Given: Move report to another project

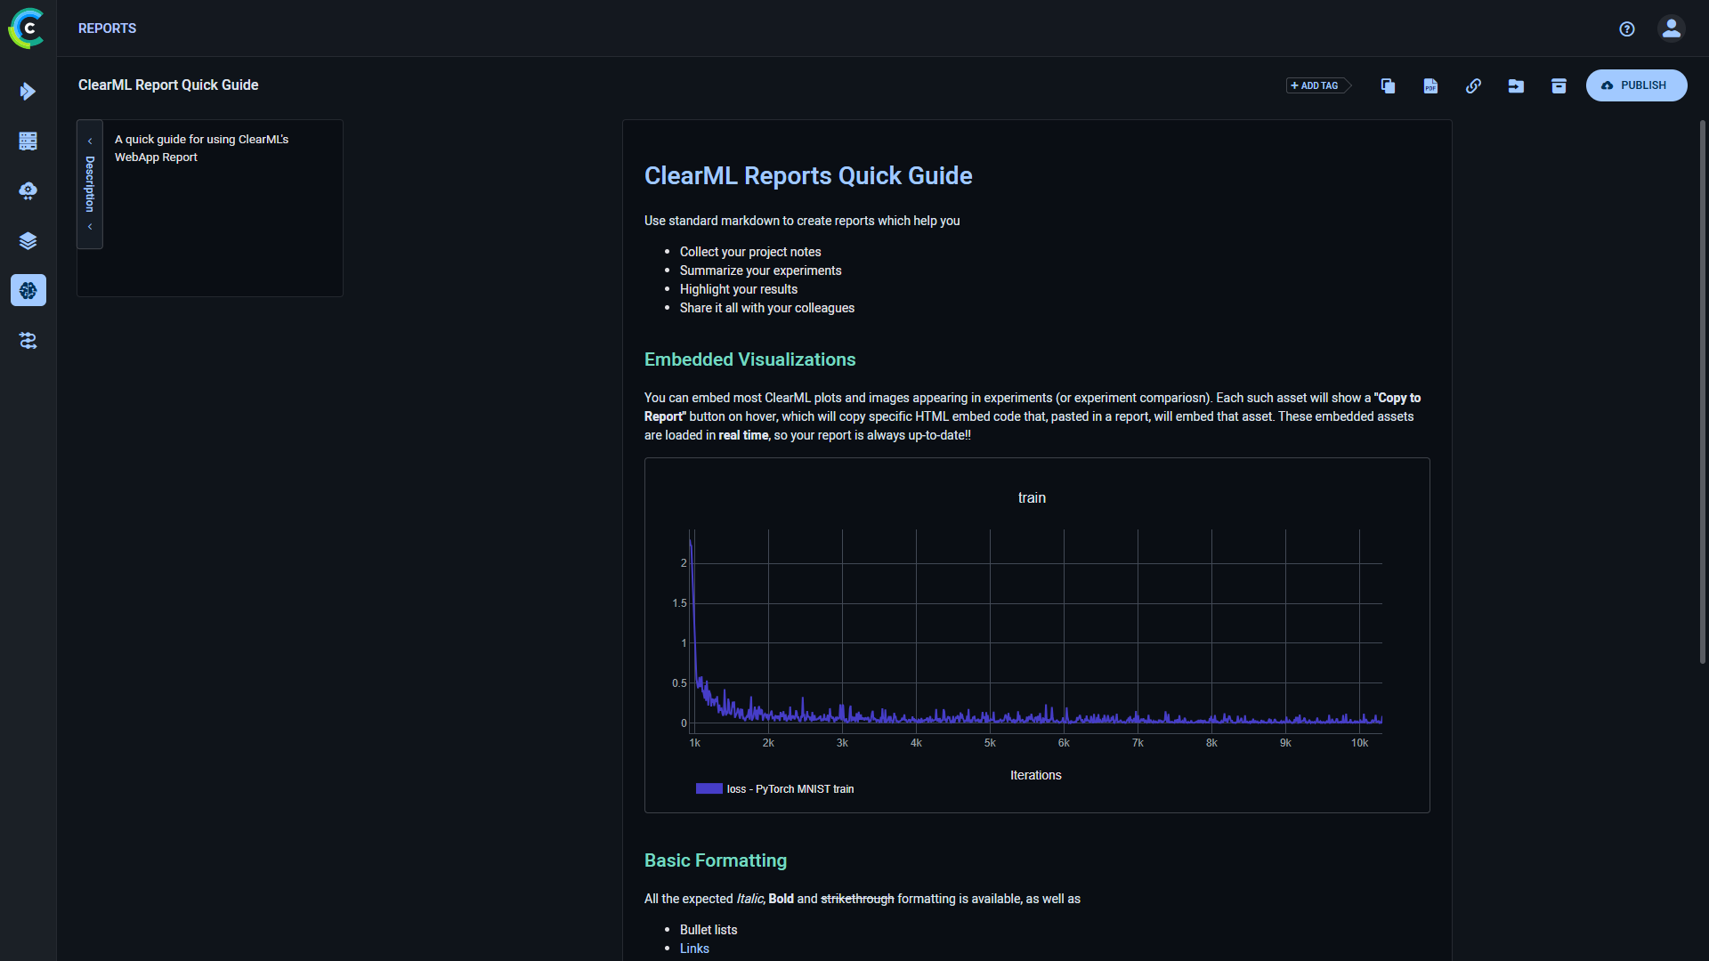Looking at the screenshot, I should pyautogui.click(x=1516, y=85).
